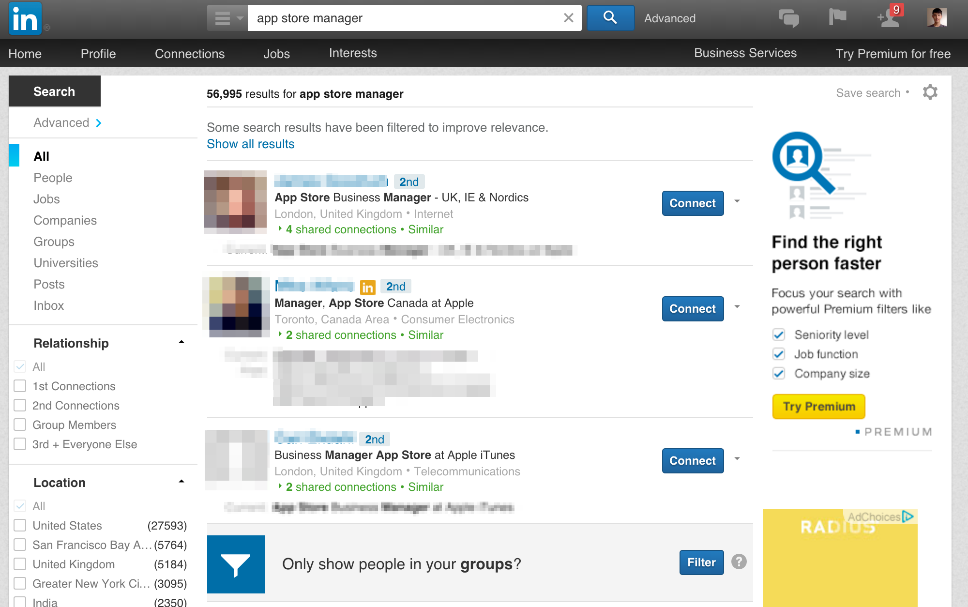Check the San Francisco Bay Area checkbox
Viewport: 968px width, 607px height.
click(20, 545)
